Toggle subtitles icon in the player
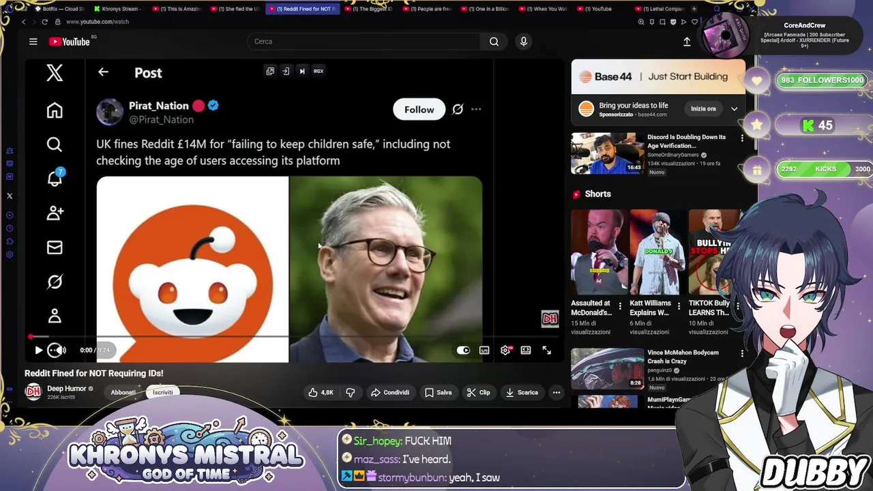This screenshot has height=491, width=873. pos(484,350)
